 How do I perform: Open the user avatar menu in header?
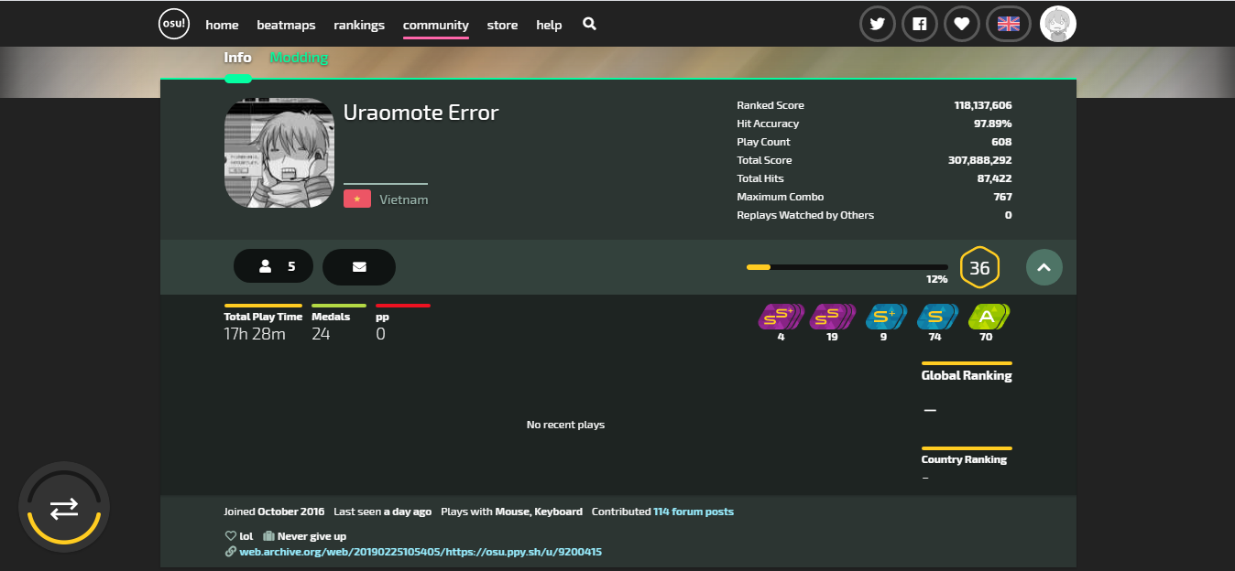1058,24
